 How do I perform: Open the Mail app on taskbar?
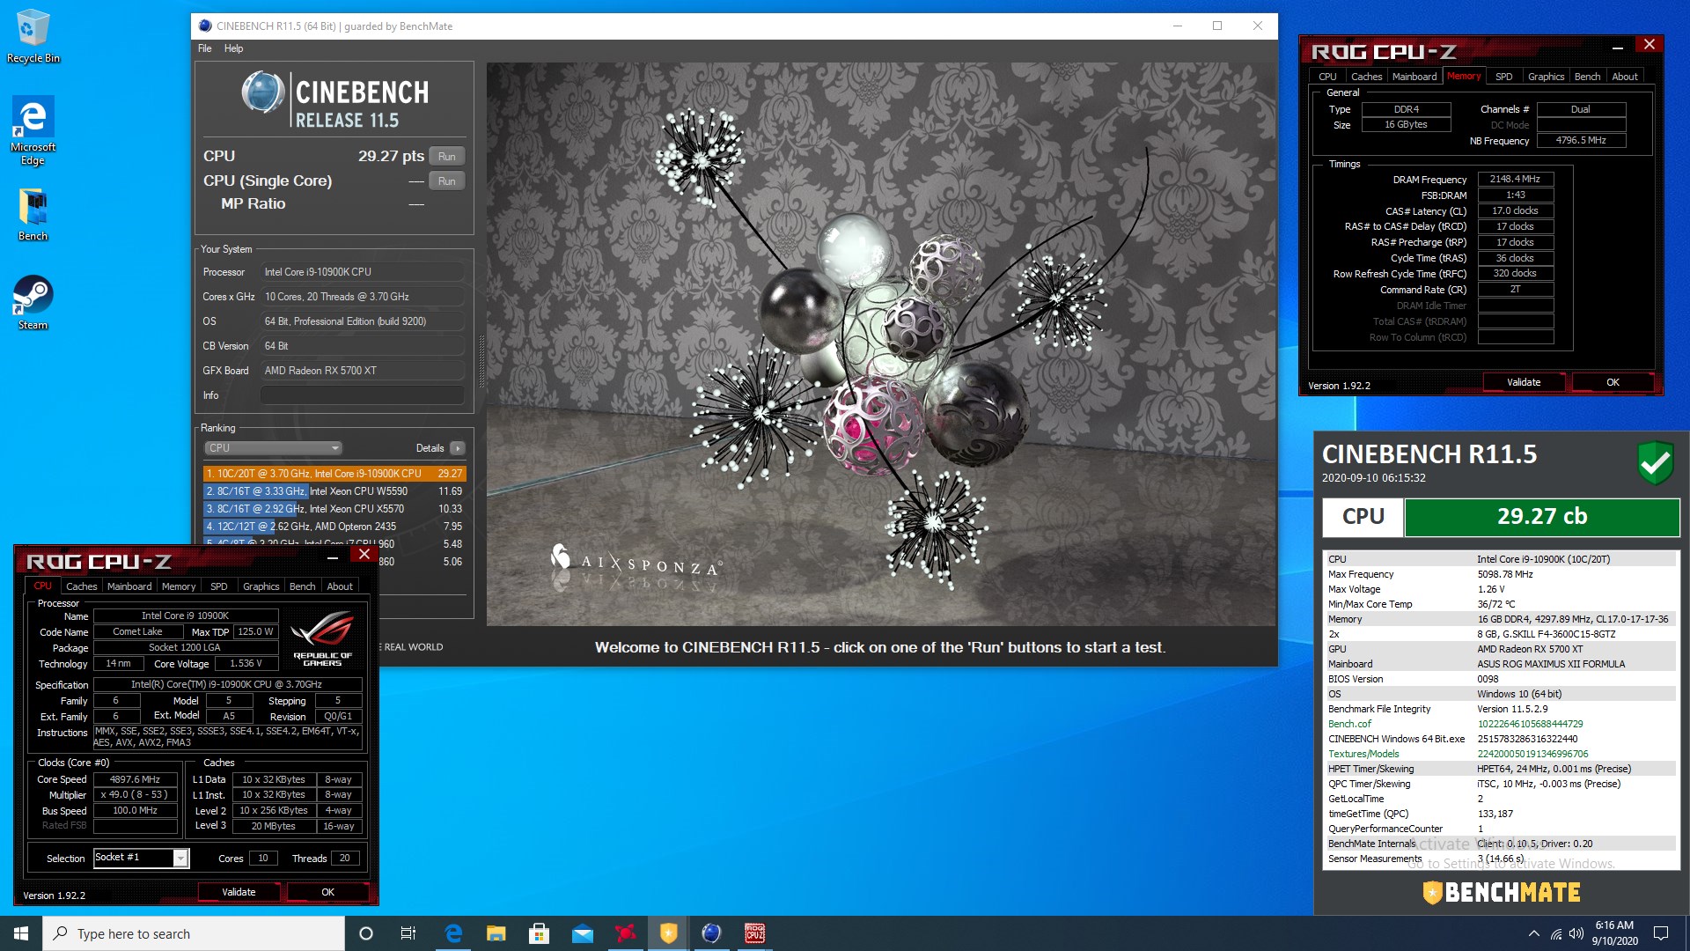(583, 933)
